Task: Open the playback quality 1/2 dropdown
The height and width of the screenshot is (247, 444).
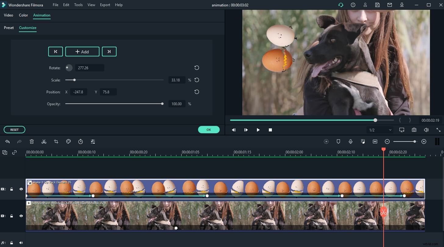Action: click(x=379, y=130)
